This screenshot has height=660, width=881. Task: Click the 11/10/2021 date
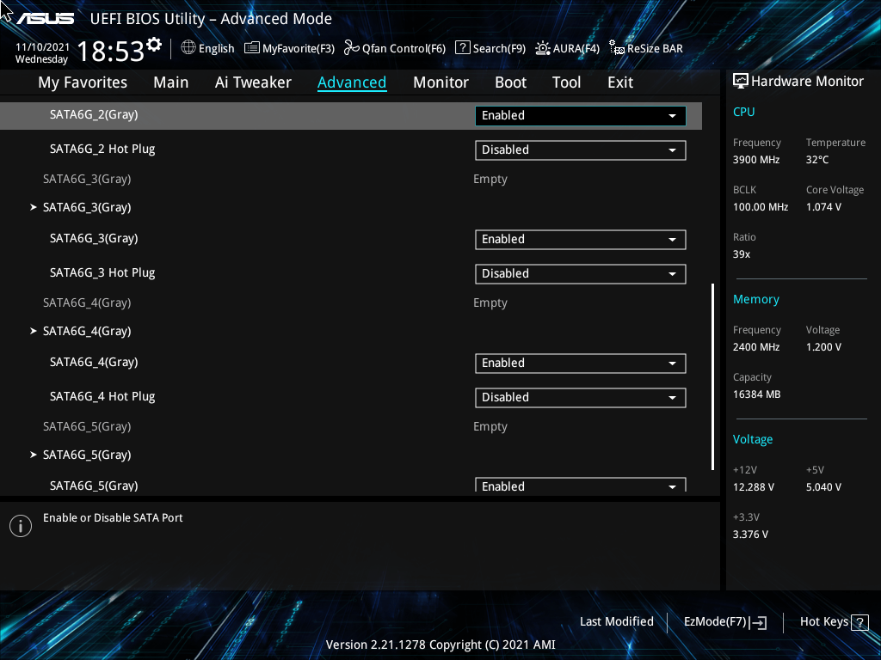tap(42, 47)
